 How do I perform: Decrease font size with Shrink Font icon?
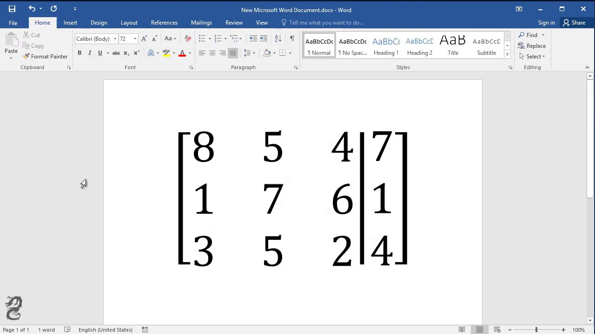click(x=154, y=39)
